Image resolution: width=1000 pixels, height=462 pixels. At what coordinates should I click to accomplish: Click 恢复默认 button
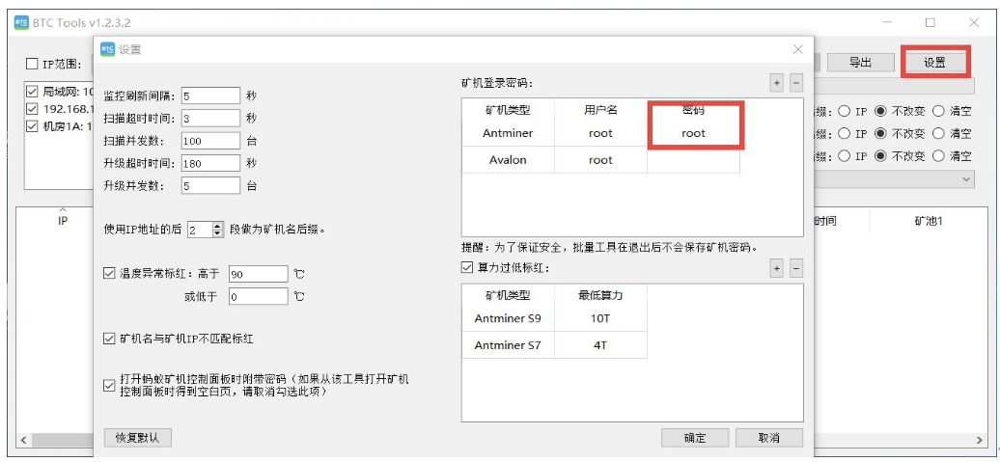tap(138, 438)
